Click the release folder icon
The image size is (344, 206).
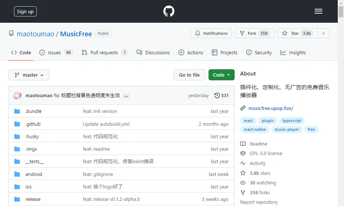click(x=17, y=199)
